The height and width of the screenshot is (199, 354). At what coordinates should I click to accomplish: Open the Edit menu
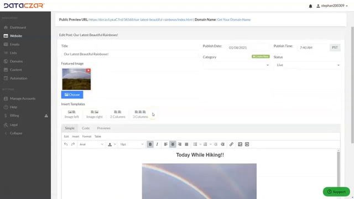pyautogui.click(x=66, y=137)
